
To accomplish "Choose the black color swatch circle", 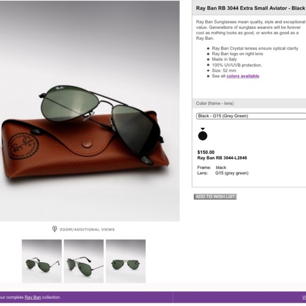I will coord(203,136).
